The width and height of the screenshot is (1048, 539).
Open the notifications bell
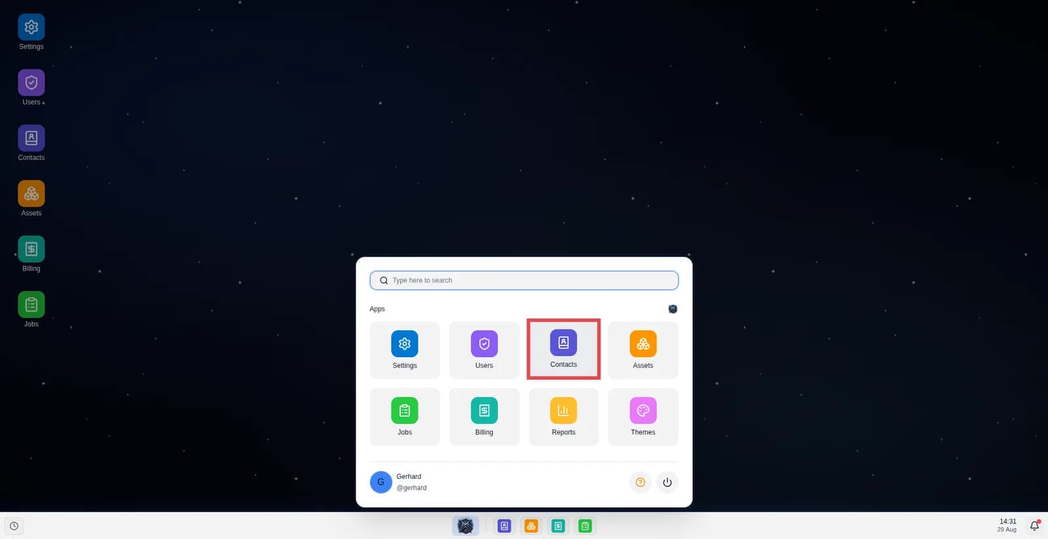pyautogui.click(x=1034, y=525)
